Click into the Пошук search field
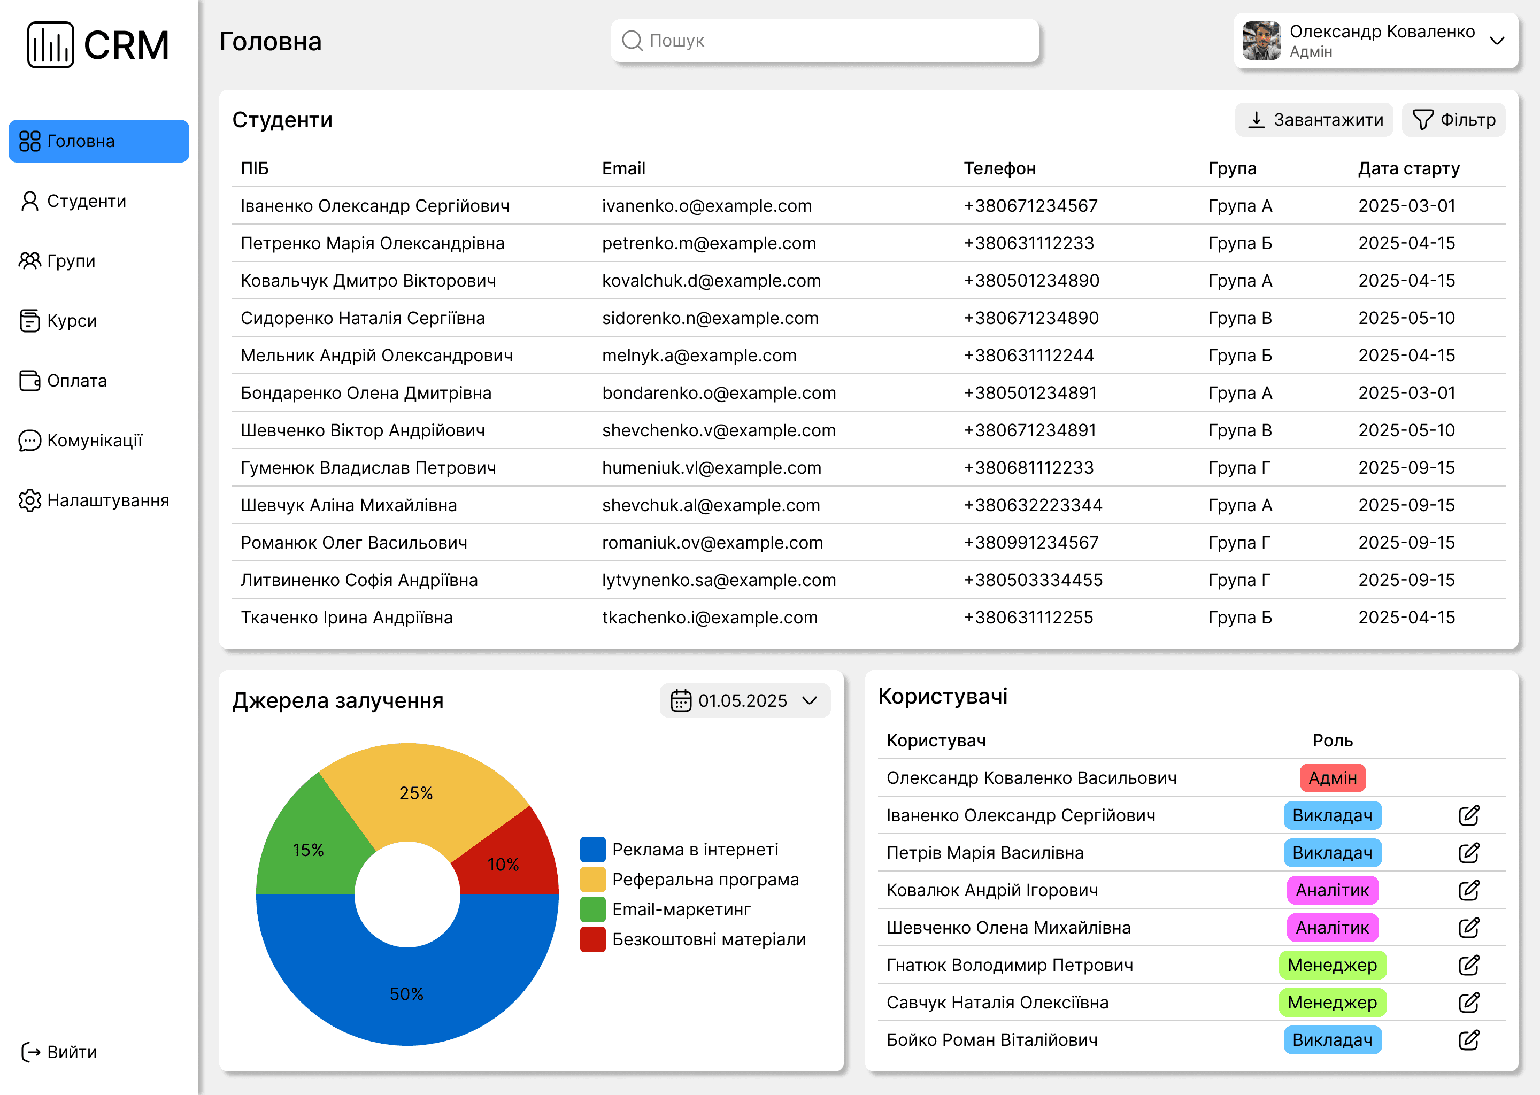 (x=836, y=41)
